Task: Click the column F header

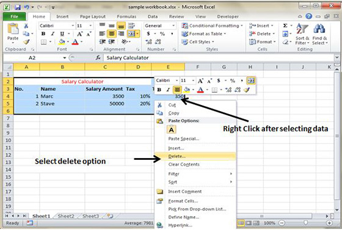Action: pos(198,67)
